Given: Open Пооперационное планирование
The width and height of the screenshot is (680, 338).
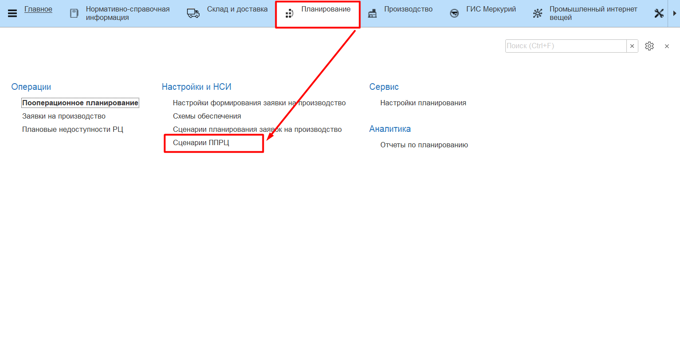Looking at the screenshot, I should click(x=80, y=103).
